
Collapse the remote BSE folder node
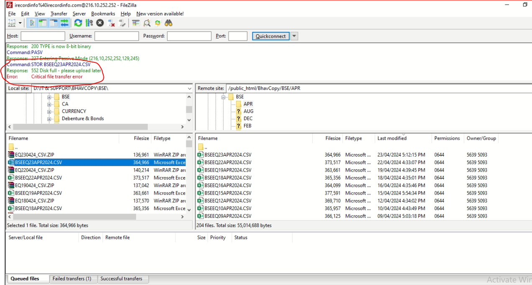tap(224, 97)
